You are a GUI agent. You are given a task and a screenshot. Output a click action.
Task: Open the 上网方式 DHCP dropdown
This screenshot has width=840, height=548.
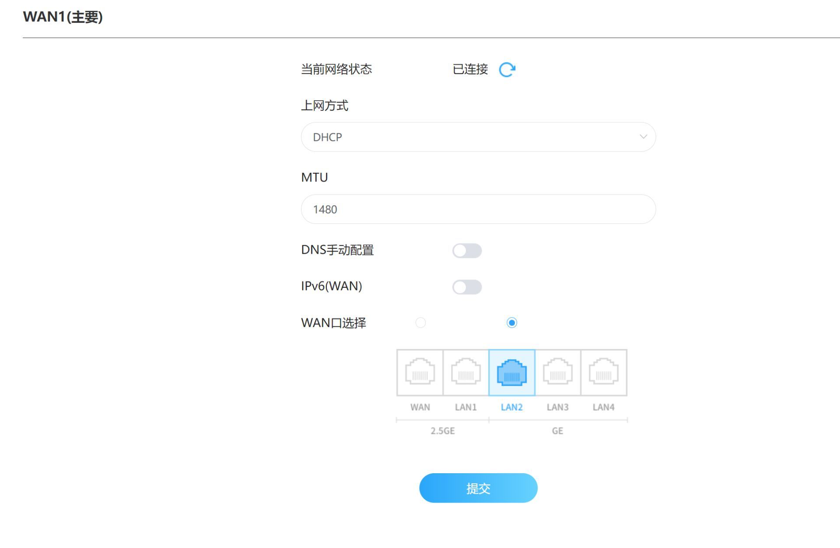coord(478,137)
